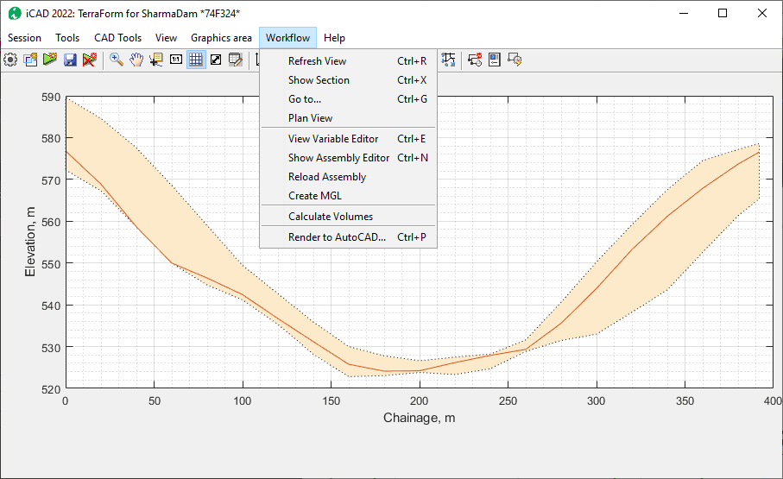
Task: Collapse the open Workflow menu
Action: click(x=287, y=38)
